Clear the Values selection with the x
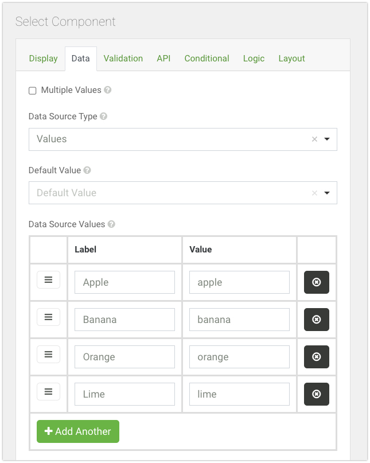 click(x=314, y=139)
